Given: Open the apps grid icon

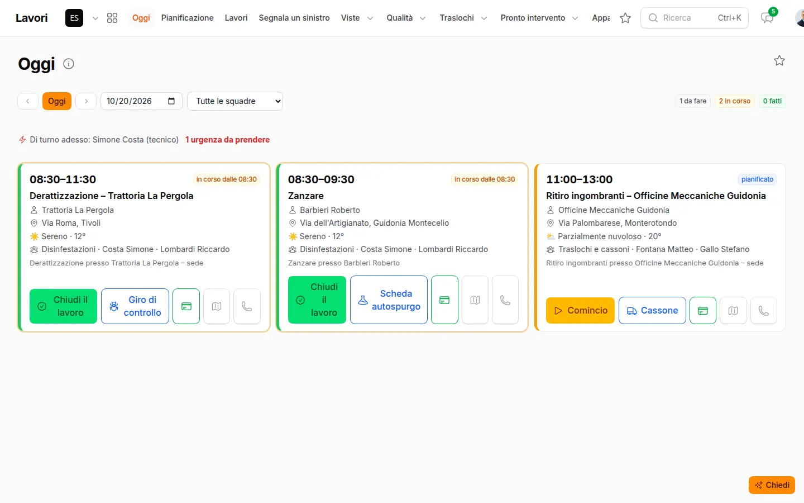Looking at the screenshot, I should (x=112, y=18).
